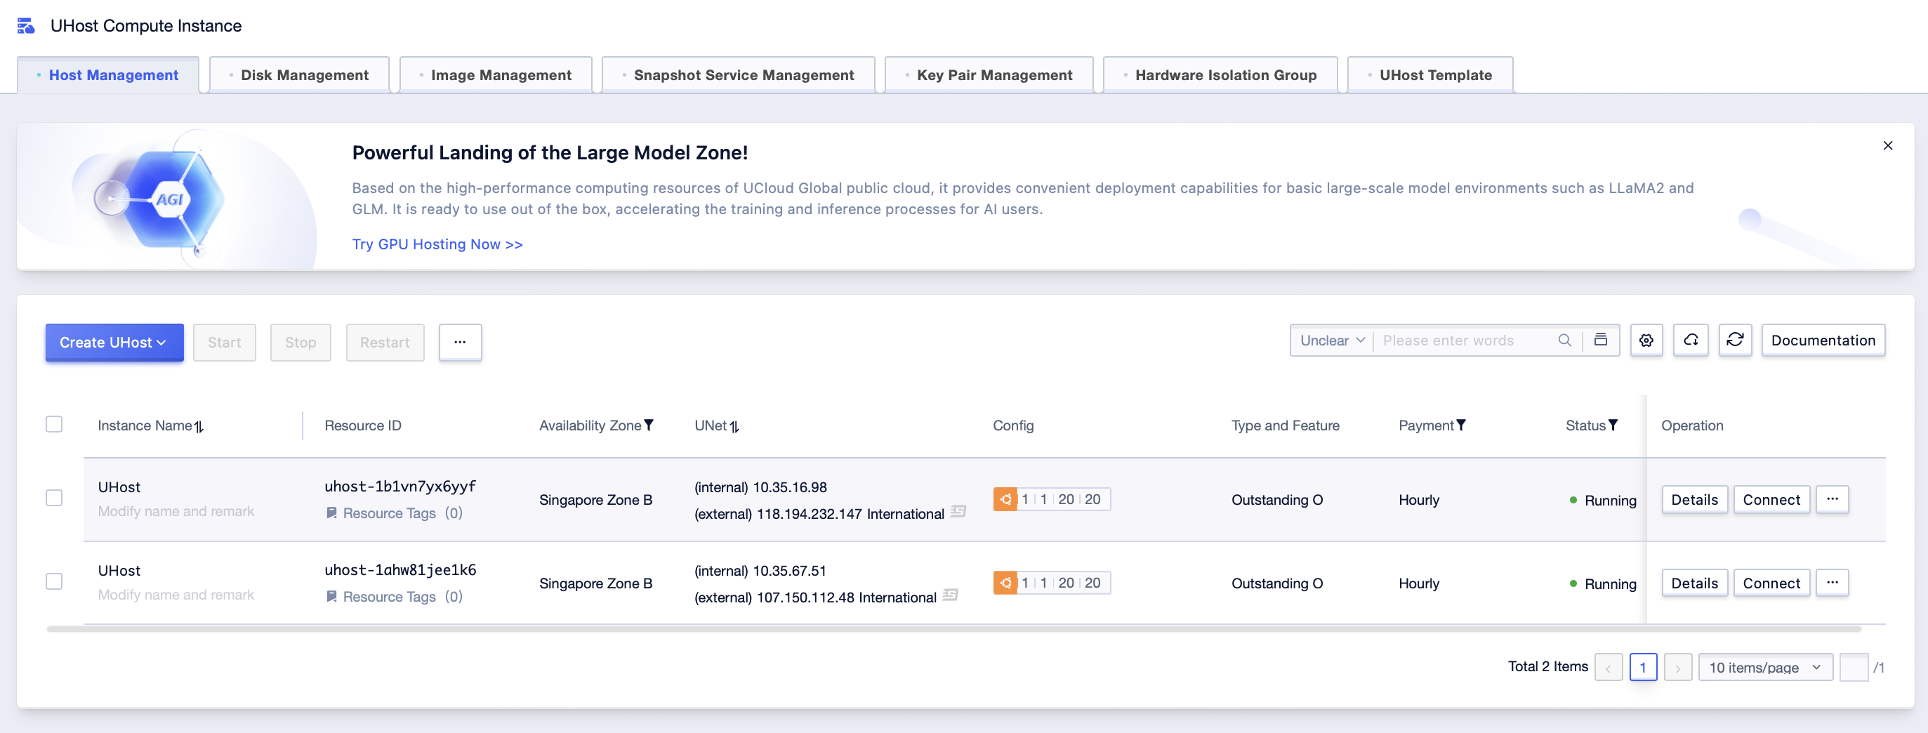The image size is (1928, 733).
Task: Expand the Create UHost dropdown
Action: tap(114, 342)
